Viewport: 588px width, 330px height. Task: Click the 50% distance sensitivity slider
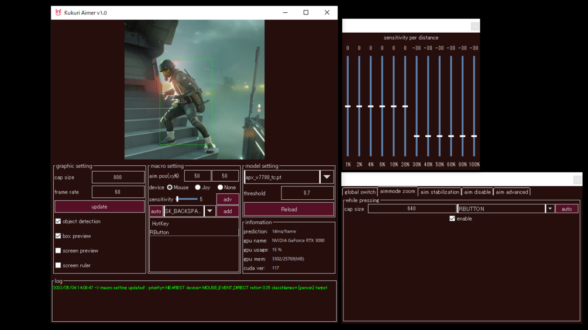tap(439, 106)
